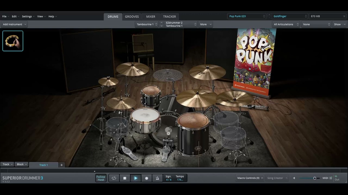This screenshot has height=195, width=348.
Task: Open Song Creator
Action: click(277, 178)
